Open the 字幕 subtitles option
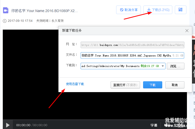Viewport: 195px width, 129px height. click(154, 125)
